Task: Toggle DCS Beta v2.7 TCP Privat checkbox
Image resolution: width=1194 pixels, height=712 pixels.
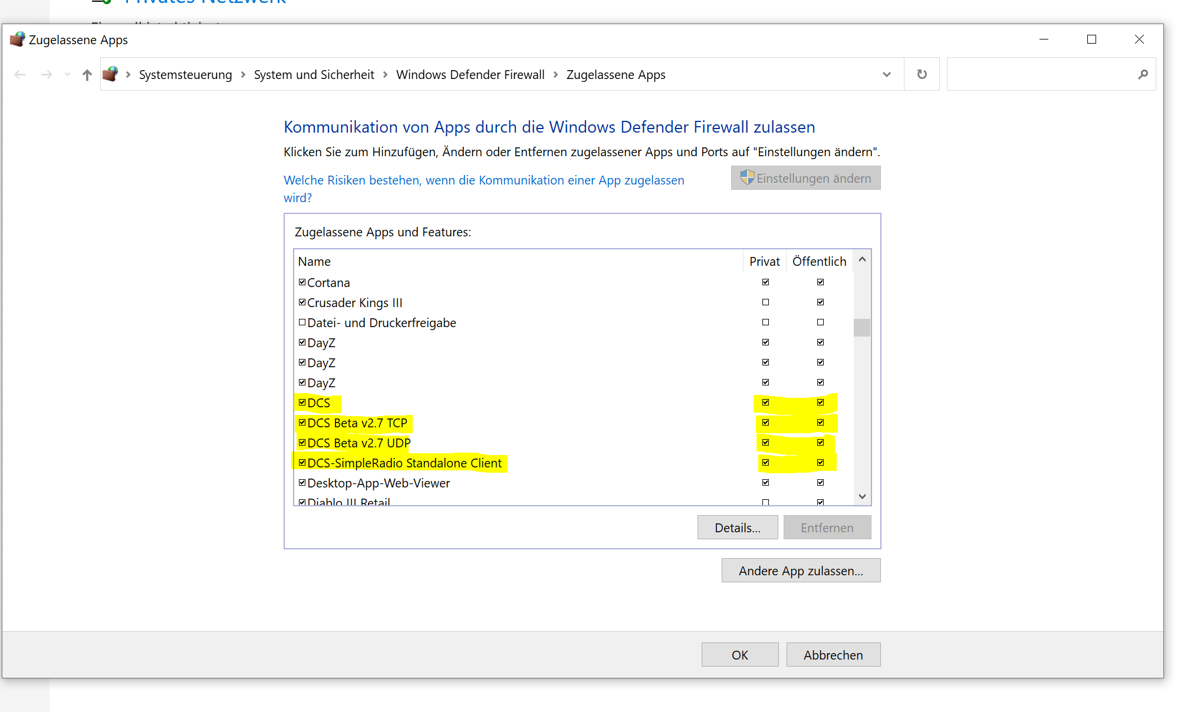Action: pyautogui.click(x=765, y=423)
